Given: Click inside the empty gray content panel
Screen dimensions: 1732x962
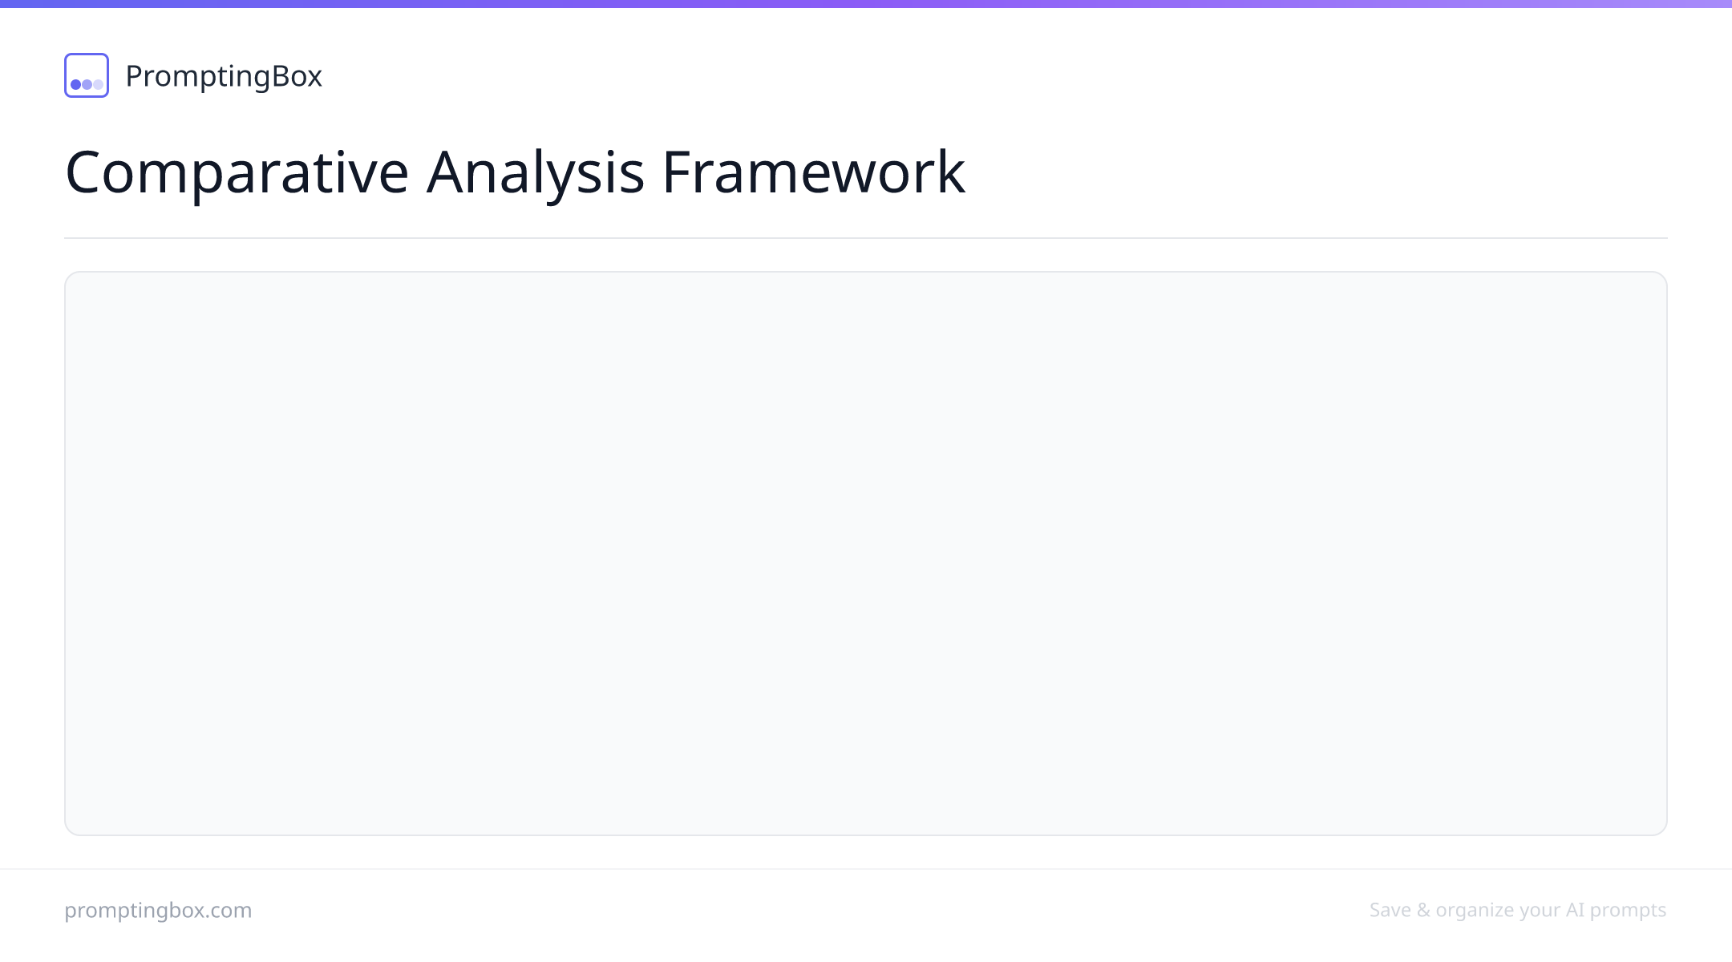Looking at the screenshot, I should pyautogui.click(x=866, y=553).
